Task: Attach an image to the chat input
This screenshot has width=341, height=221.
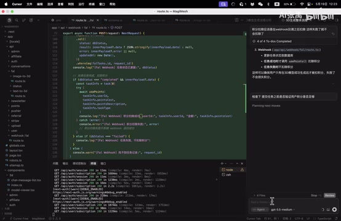Action: coord(328,209)
